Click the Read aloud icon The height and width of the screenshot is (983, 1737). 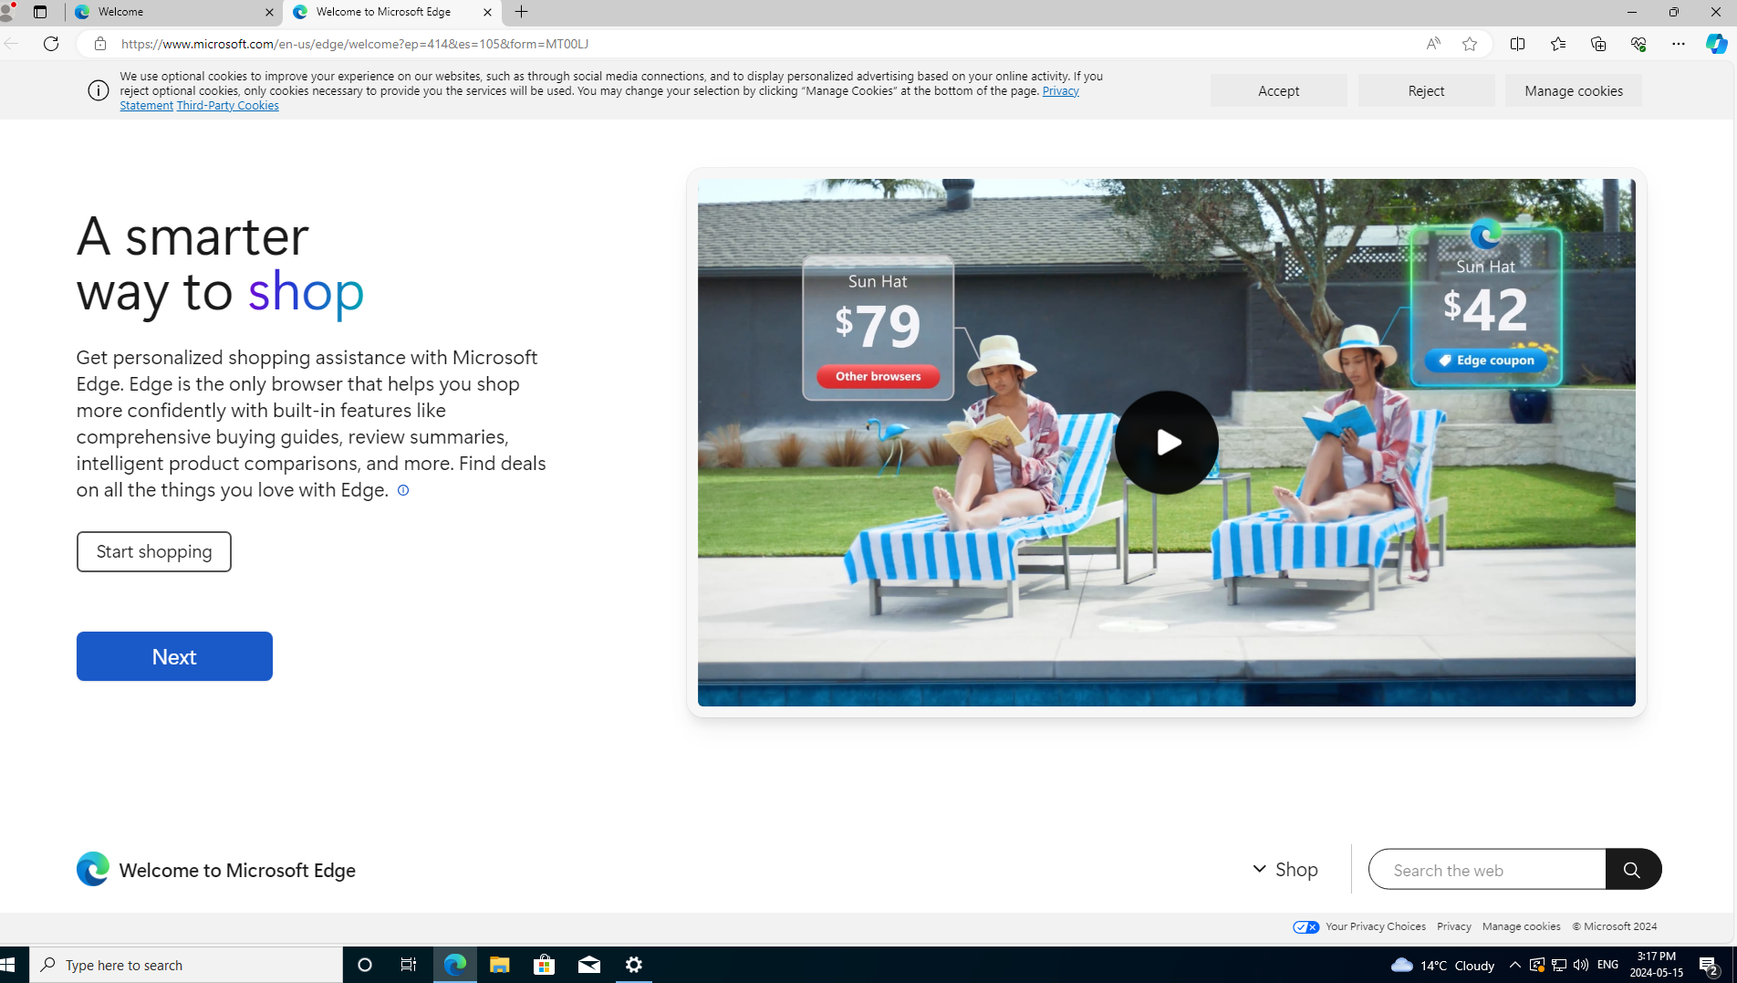[x=1432, y=44]
